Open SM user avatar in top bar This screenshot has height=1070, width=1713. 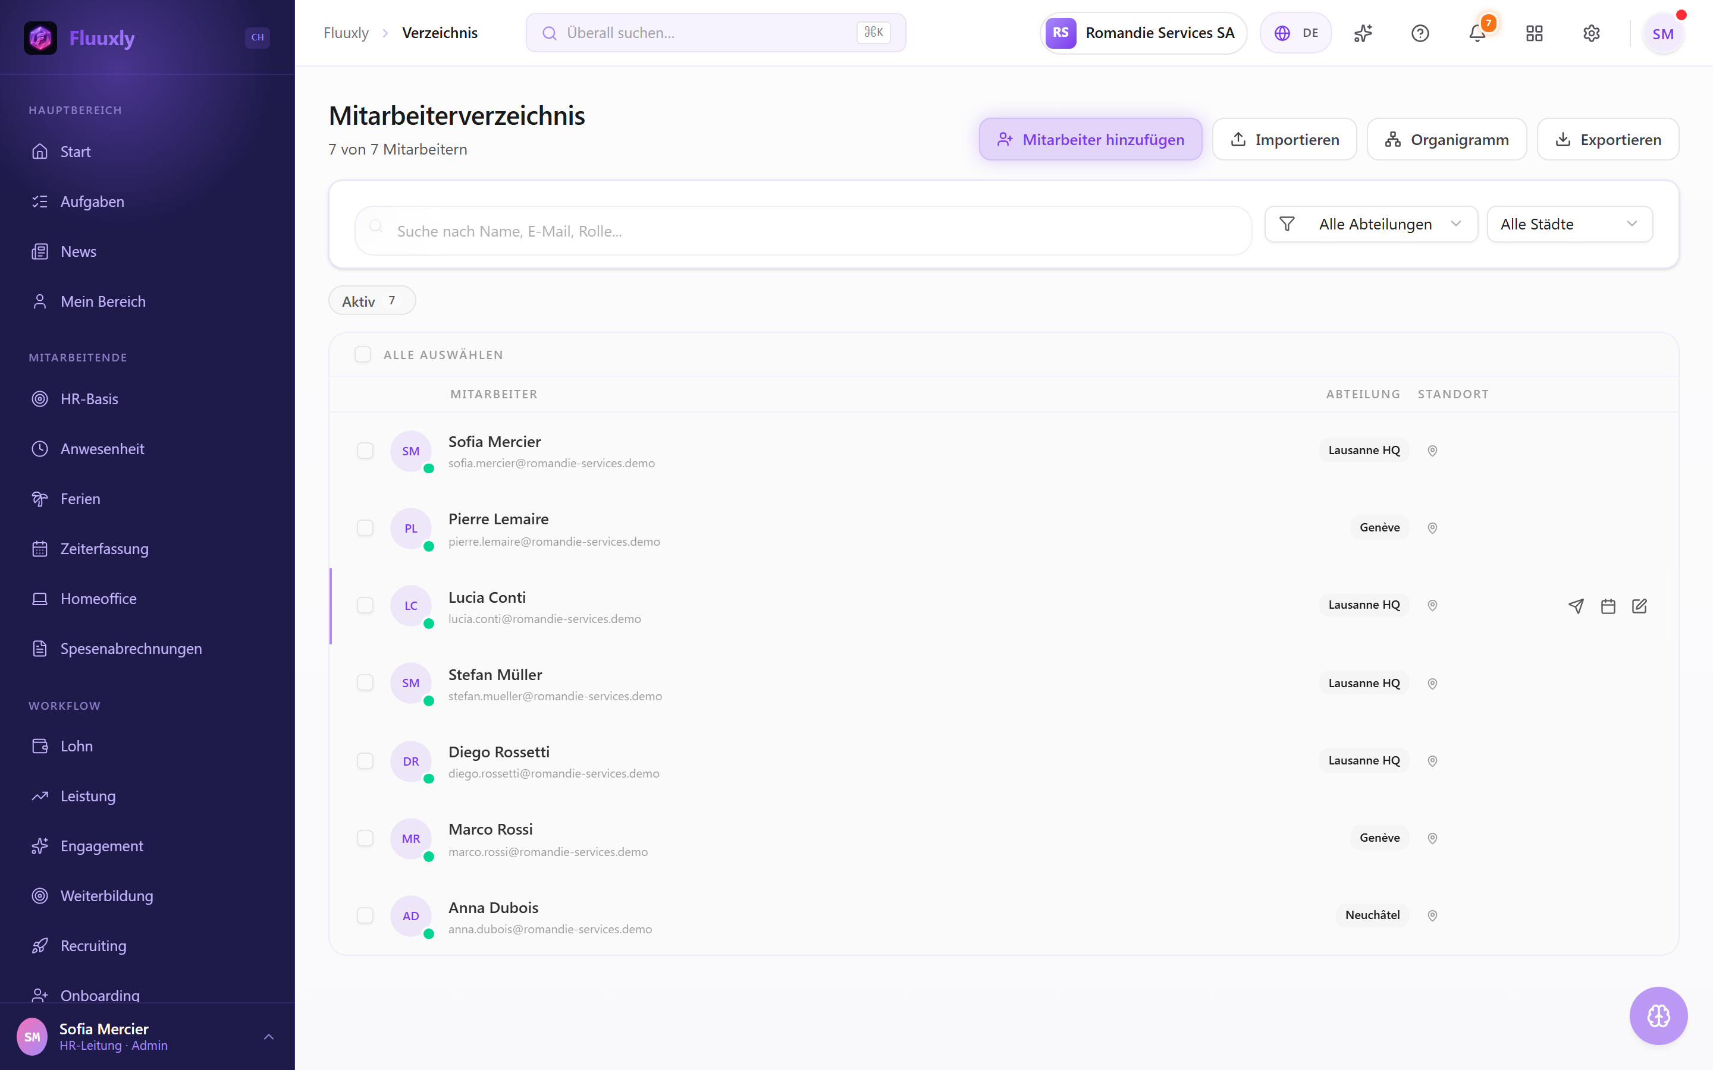click(1663, 33)
